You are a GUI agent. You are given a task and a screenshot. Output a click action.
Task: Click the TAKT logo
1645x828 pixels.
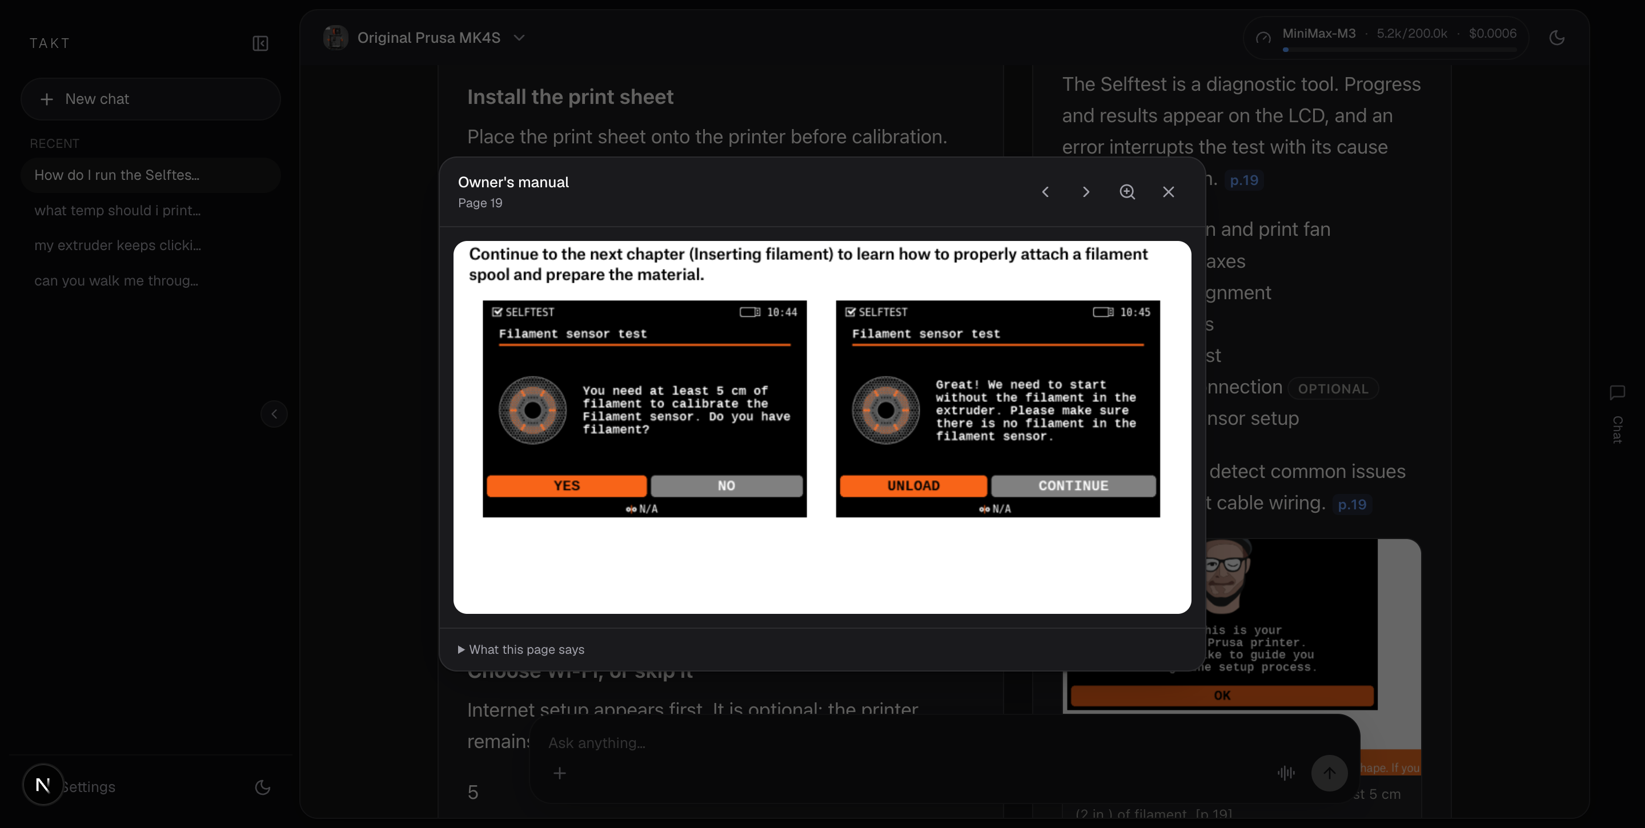(x=50, y=43)
